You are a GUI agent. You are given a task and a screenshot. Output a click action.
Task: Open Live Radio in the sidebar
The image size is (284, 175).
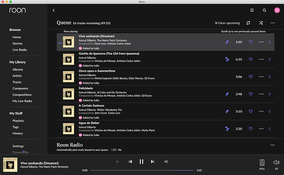click(20, 50)
